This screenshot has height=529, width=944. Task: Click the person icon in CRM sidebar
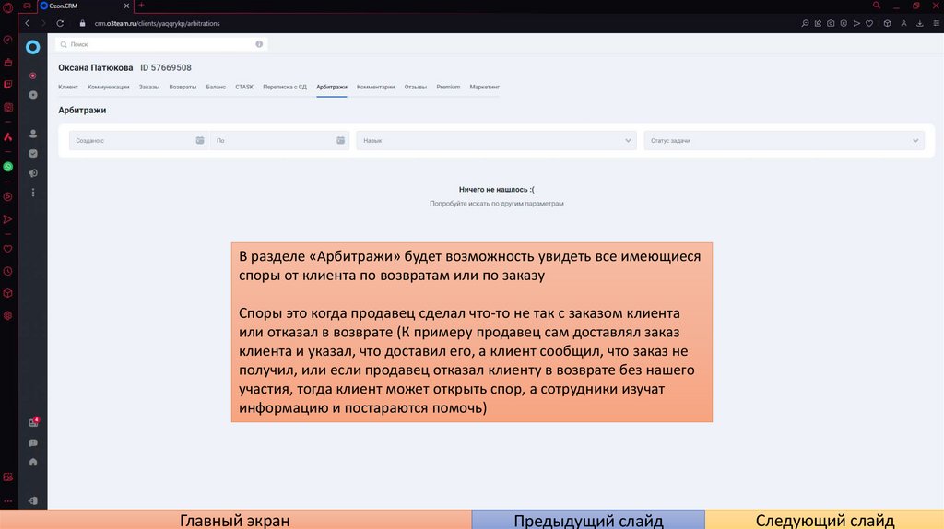[x=33, y=134]
